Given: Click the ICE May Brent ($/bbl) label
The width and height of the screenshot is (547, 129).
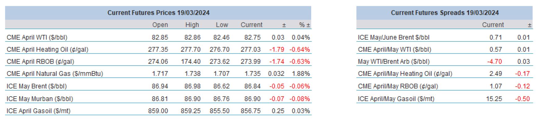Looking at the screenshot, I should 37,86.
